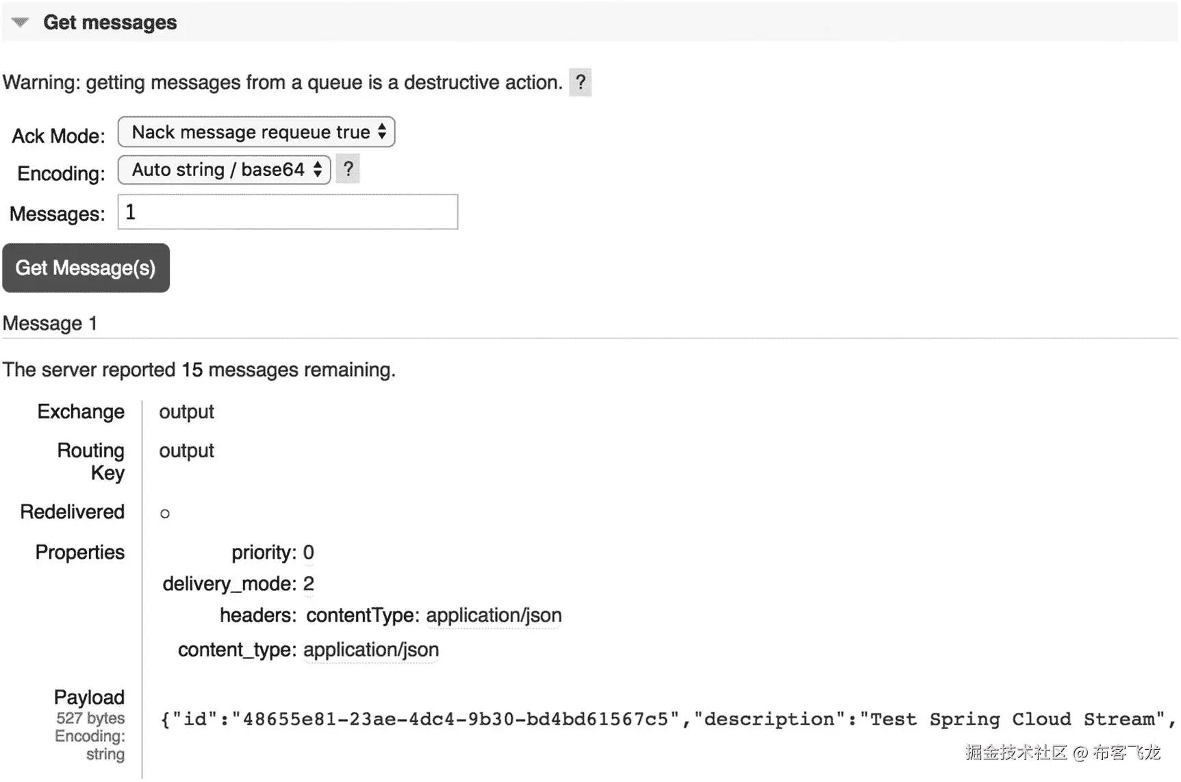
Task: Click the headers contentType application/json value
Action: [x=494, y=616]
